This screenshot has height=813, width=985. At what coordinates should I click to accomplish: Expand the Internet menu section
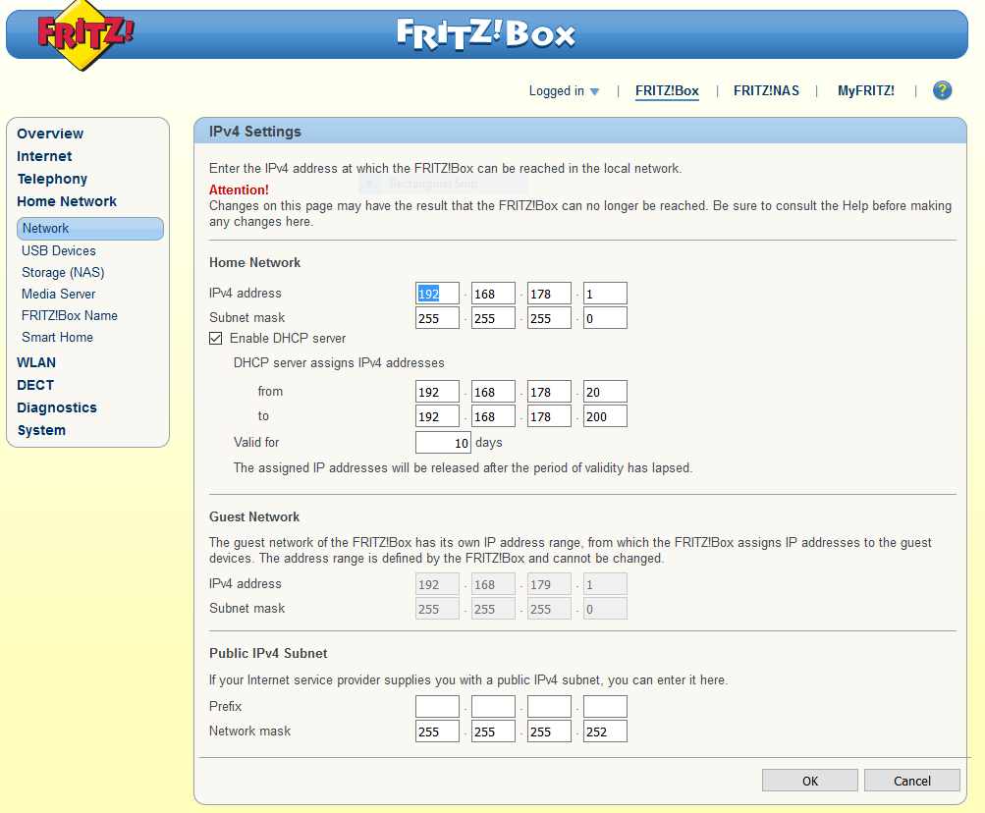(x=44, y=156)
